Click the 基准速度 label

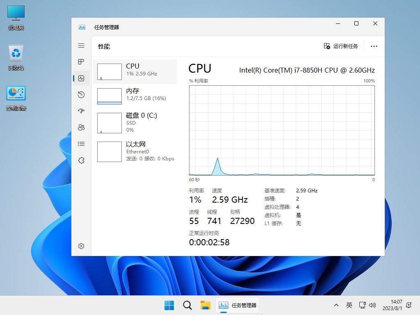pos(275,191)
